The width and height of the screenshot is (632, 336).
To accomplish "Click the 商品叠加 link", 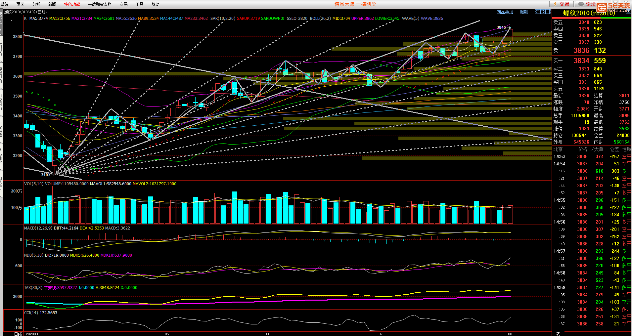I will tap(505, 12).
